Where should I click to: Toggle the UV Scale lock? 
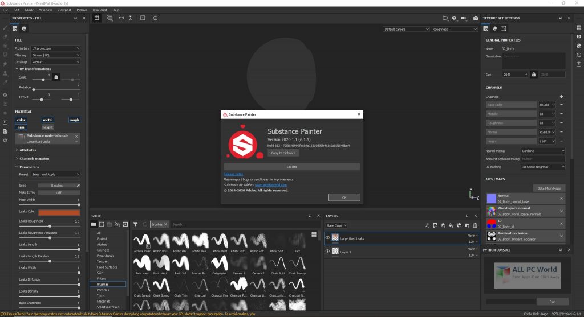[56, 77]
